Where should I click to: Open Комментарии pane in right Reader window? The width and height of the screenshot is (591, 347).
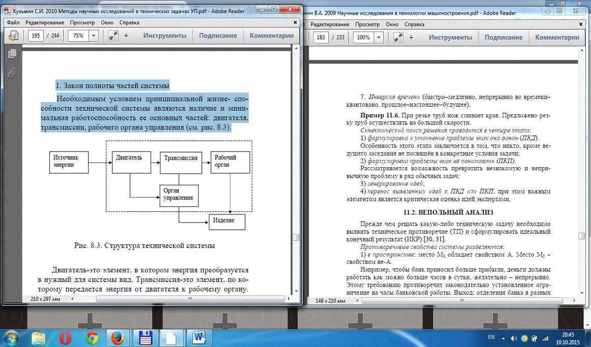click(557, 37)
